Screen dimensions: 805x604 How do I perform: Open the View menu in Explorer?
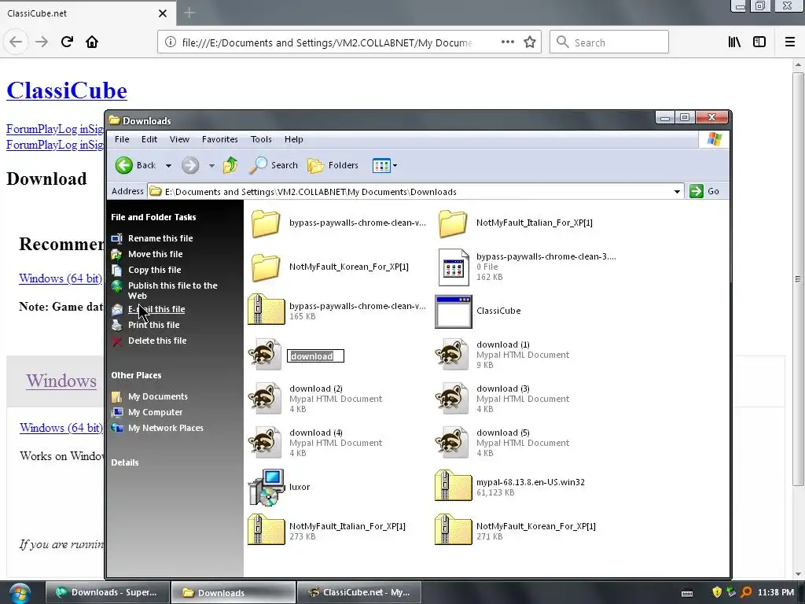tap(179, 139)
